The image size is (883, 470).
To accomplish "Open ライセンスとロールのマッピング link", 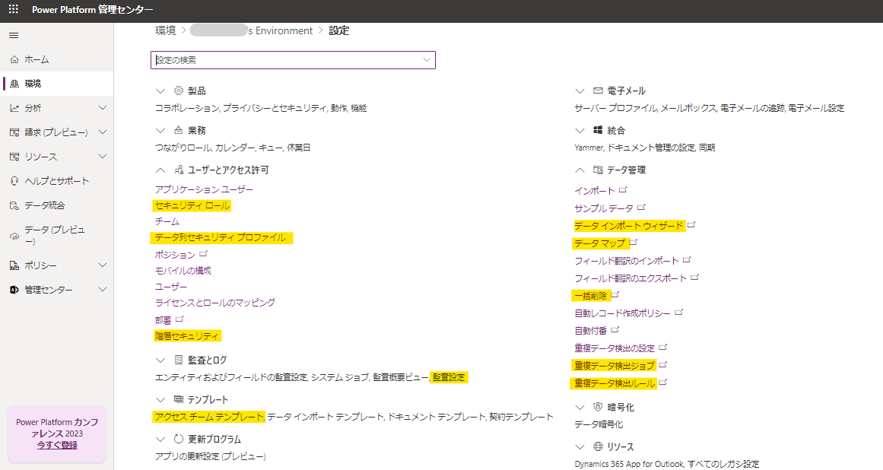I will 215,303.
